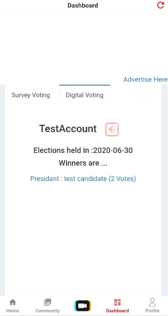
Task: Switch to the Survey Voting tab
Action: pos(31,95)
